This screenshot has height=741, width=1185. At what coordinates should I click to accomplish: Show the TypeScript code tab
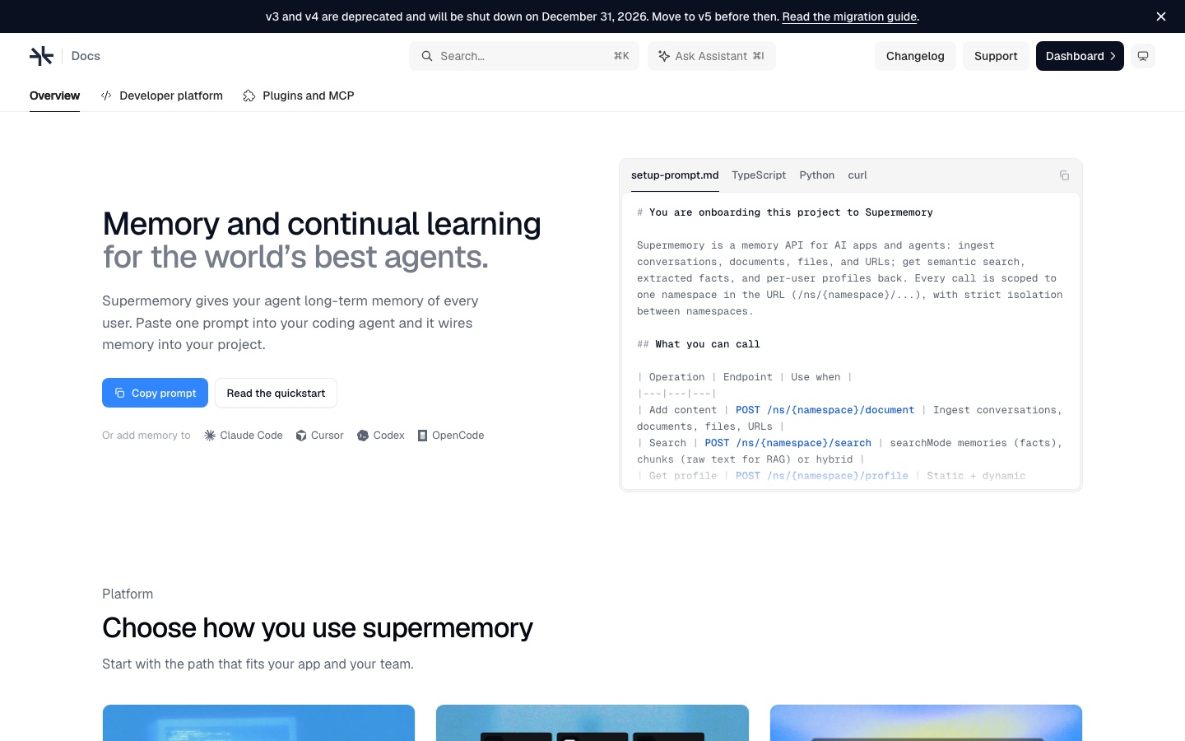click(x=759, y=175)
